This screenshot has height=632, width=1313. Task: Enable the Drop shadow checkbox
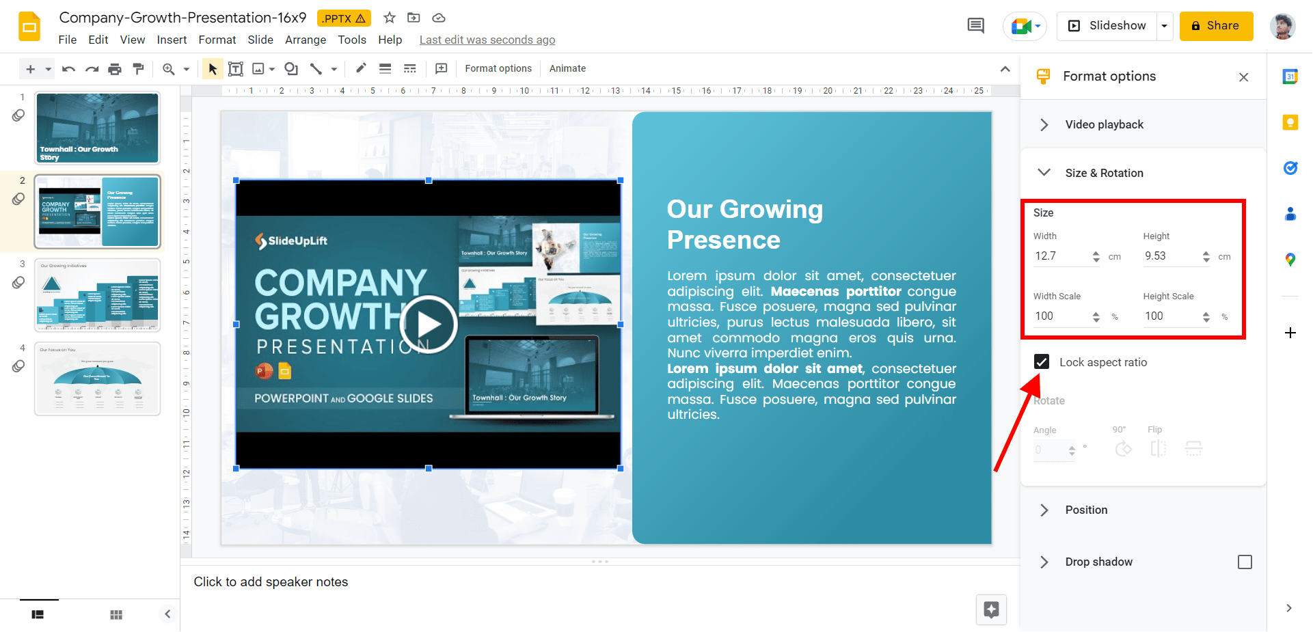1245,562
